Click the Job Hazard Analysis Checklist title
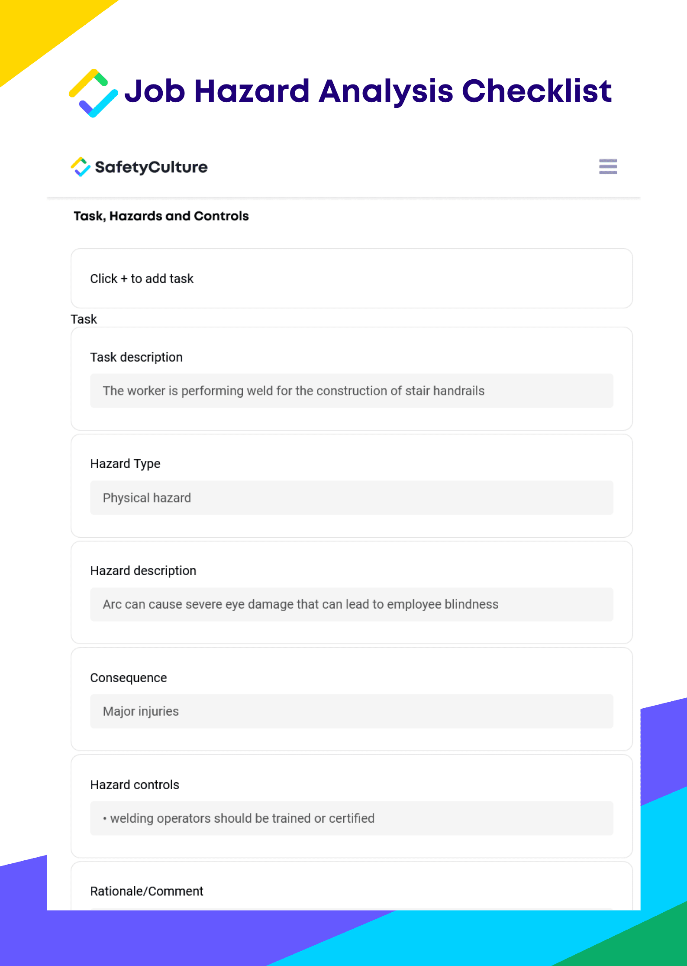Viewport: 687px width, 966px height. tap(368, 91)
